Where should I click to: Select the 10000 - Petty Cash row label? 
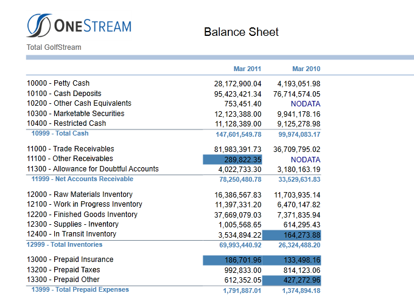[58, 83]
